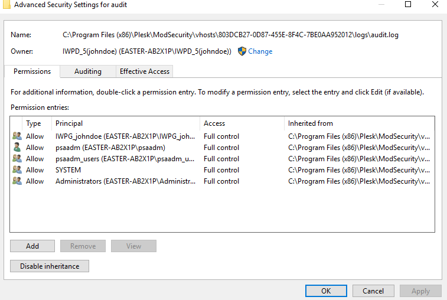Click the folder icon in the title bar
This screenshot has width=447, height=300.
[x=6, y=5]
